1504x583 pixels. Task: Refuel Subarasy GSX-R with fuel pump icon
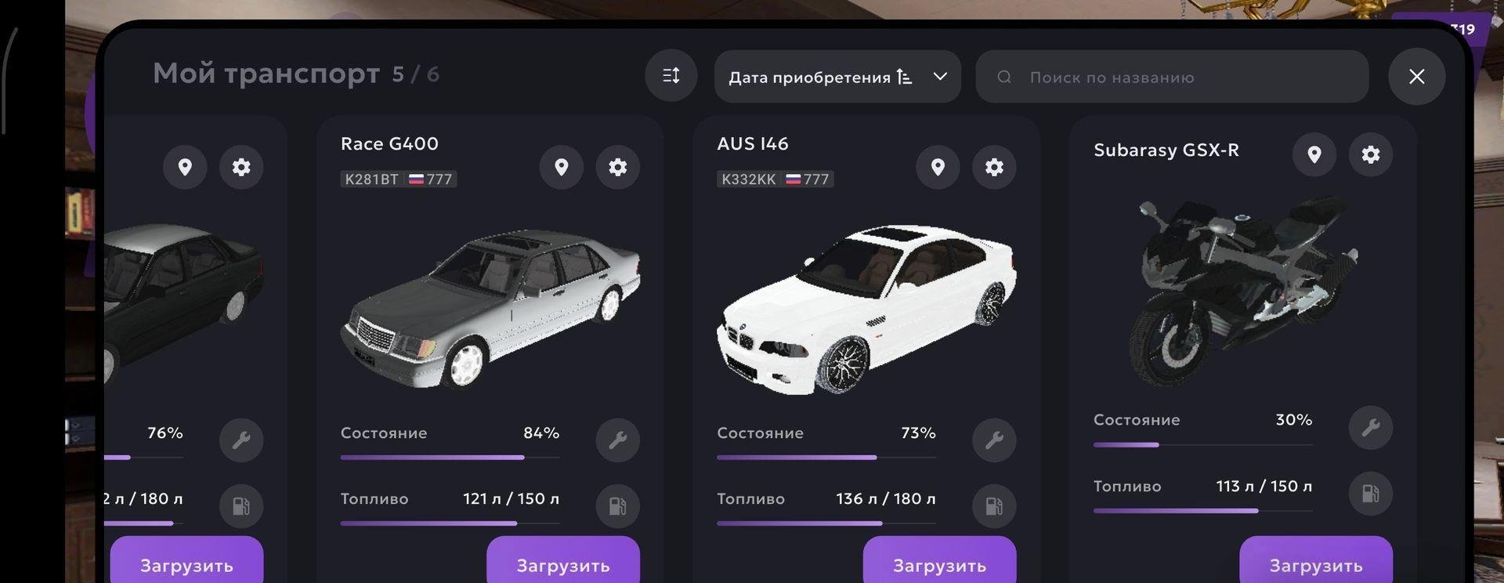coord(1371,494)
